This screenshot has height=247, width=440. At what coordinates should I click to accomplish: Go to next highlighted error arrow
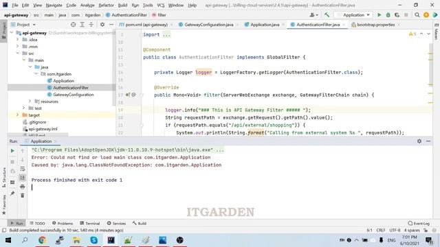[x=428, y=34]
